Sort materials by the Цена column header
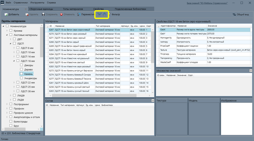254x141 pixels. [142, 26]
